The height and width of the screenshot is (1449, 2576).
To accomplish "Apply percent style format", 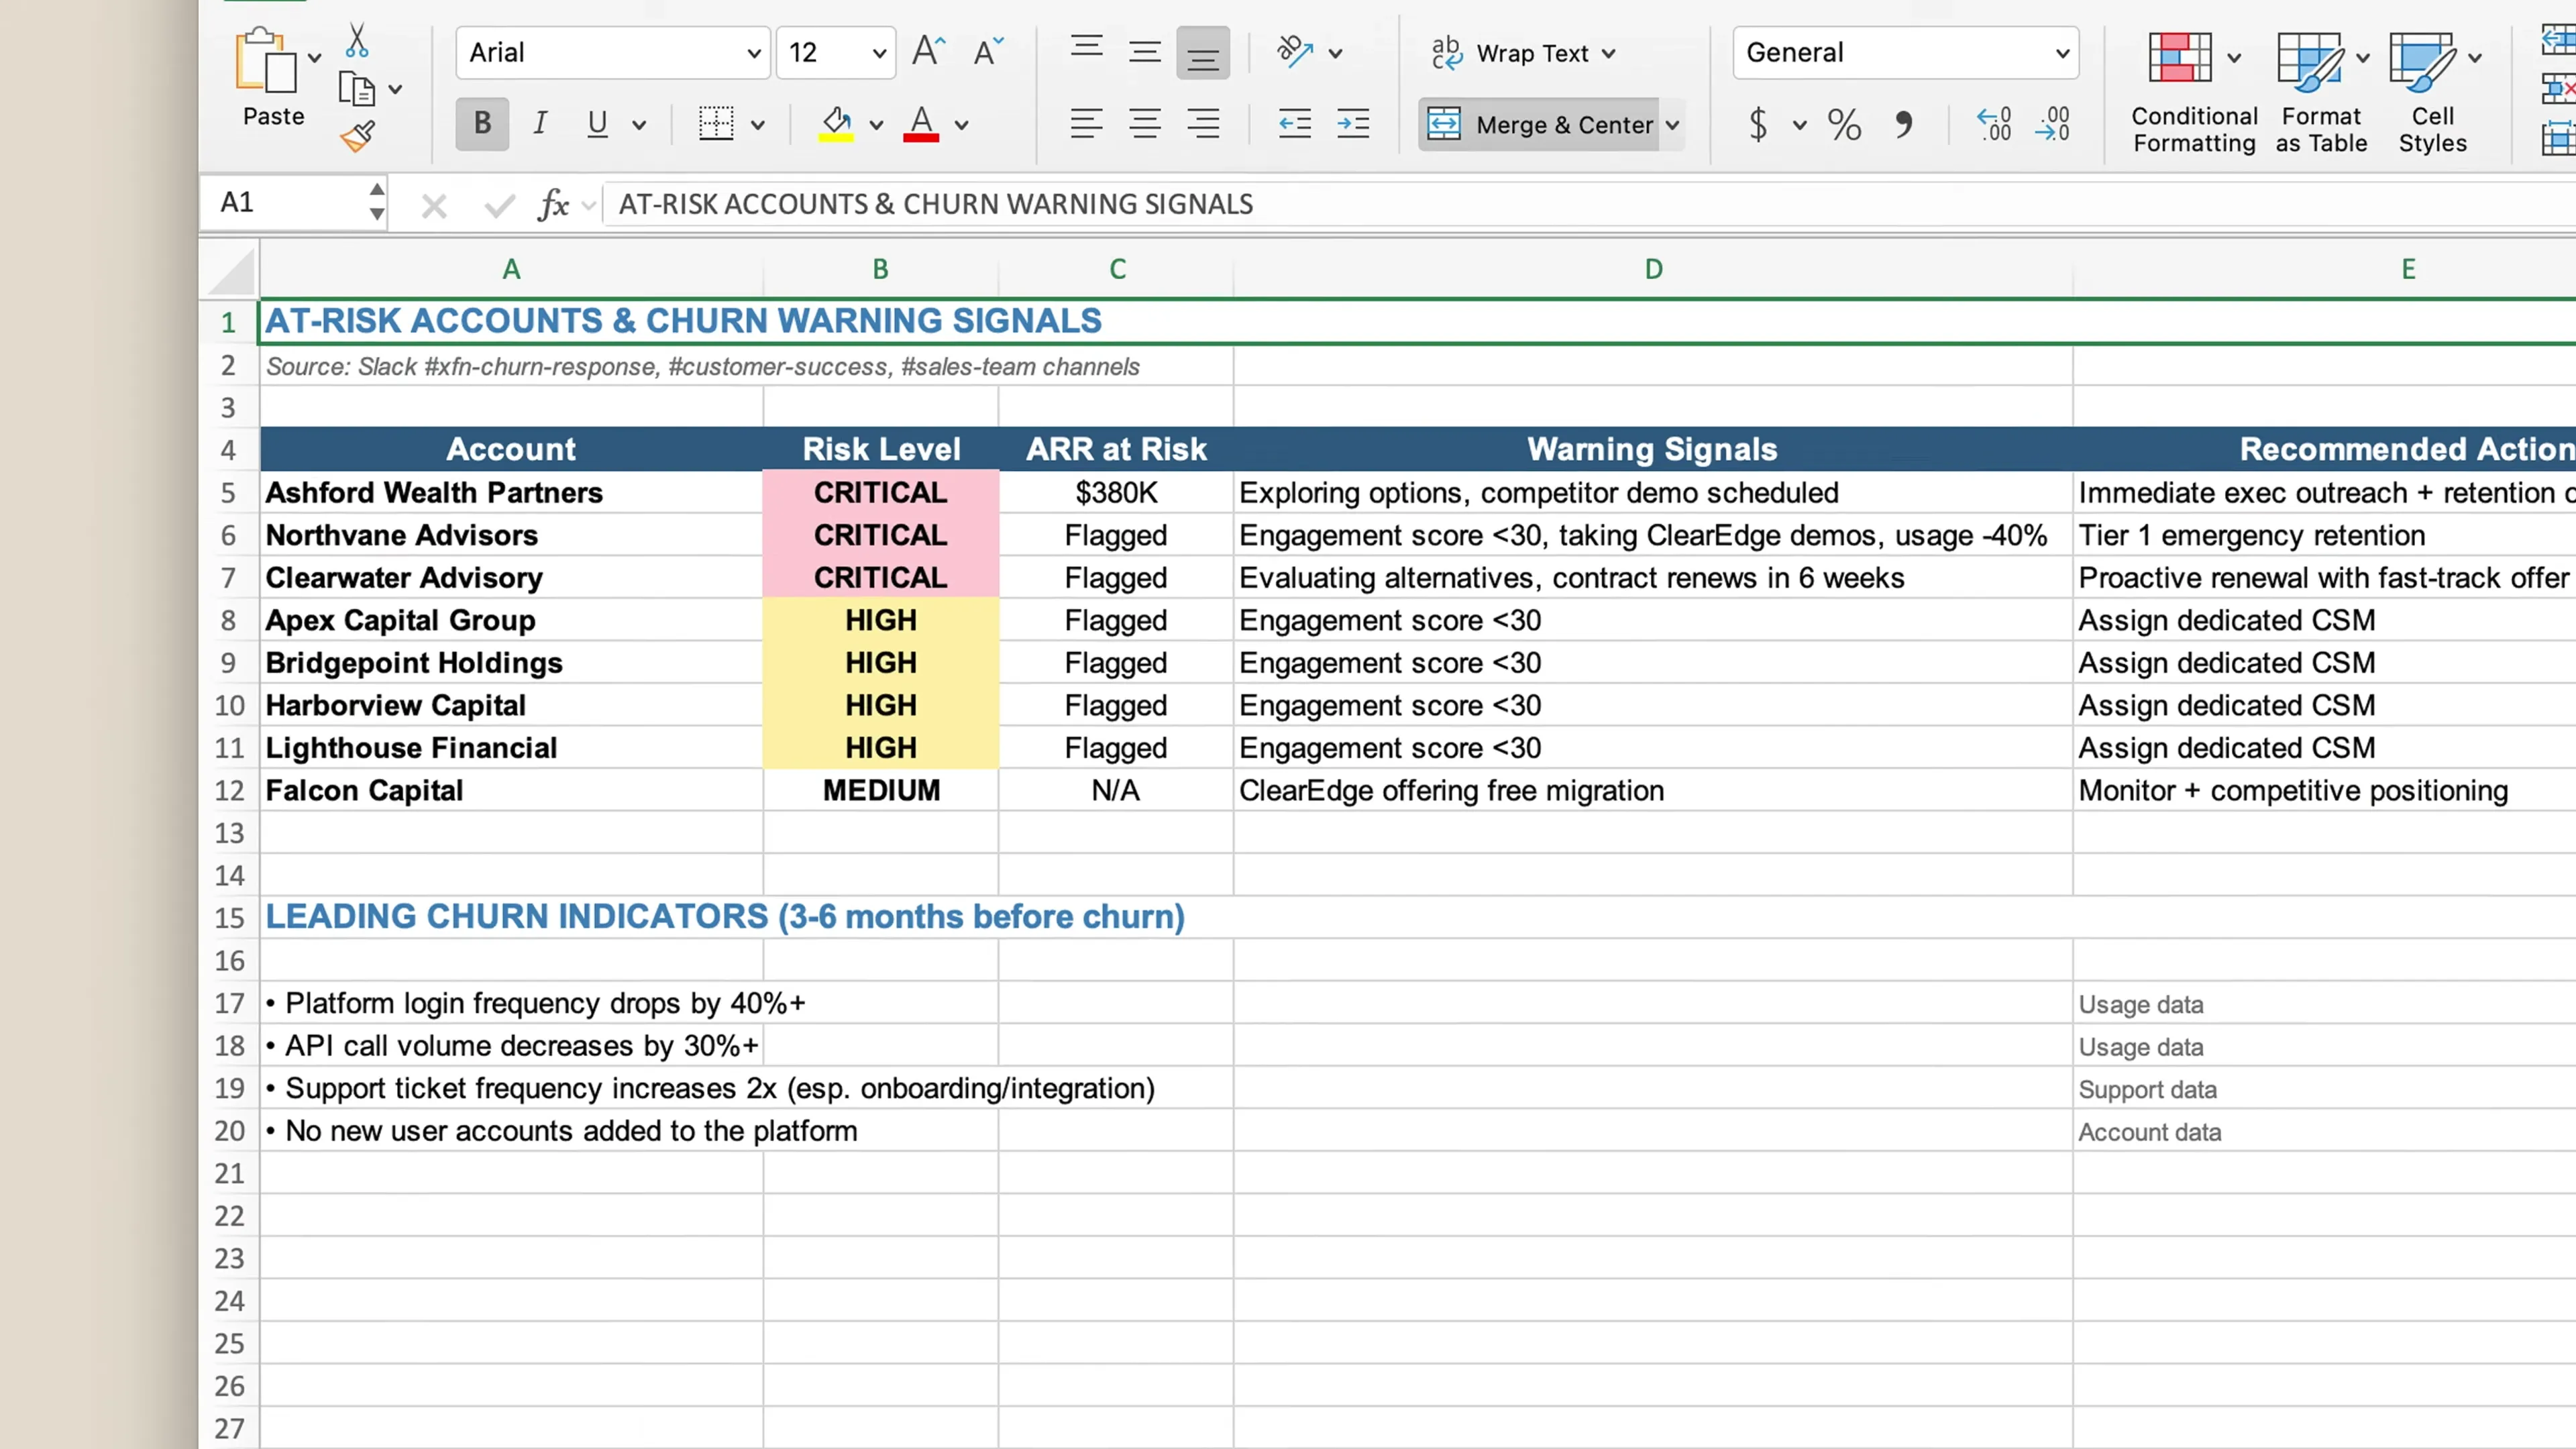I will point(1844,124).
